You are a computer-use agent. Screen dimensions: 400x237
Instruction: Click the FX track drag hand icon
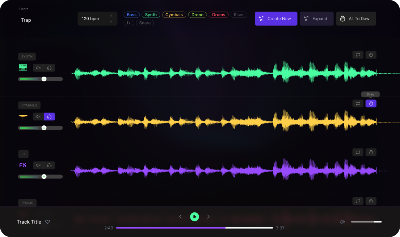[371, 152]
